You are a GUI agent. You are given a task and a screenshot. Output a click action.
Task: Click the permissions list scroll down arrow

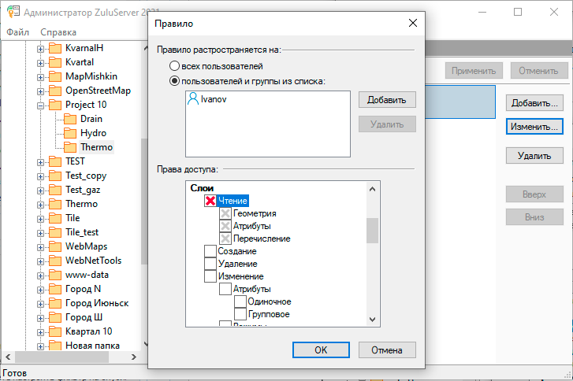click(373, 319)
